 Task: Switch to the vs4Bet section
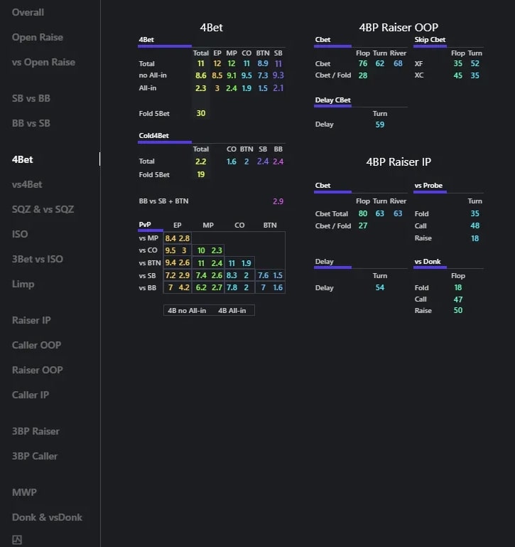click(x=27, y=184)
